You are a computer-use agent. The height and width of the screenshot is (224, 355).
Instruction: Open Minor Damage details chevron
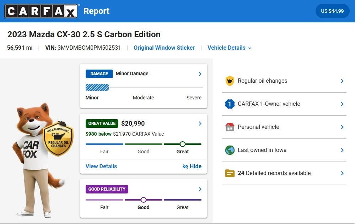click(200, 74)
